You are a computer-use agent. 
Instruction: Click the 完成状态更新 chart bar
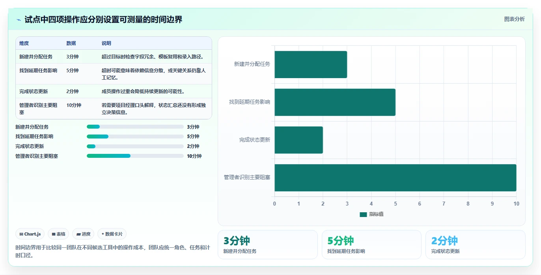click(x=298, y=140)
